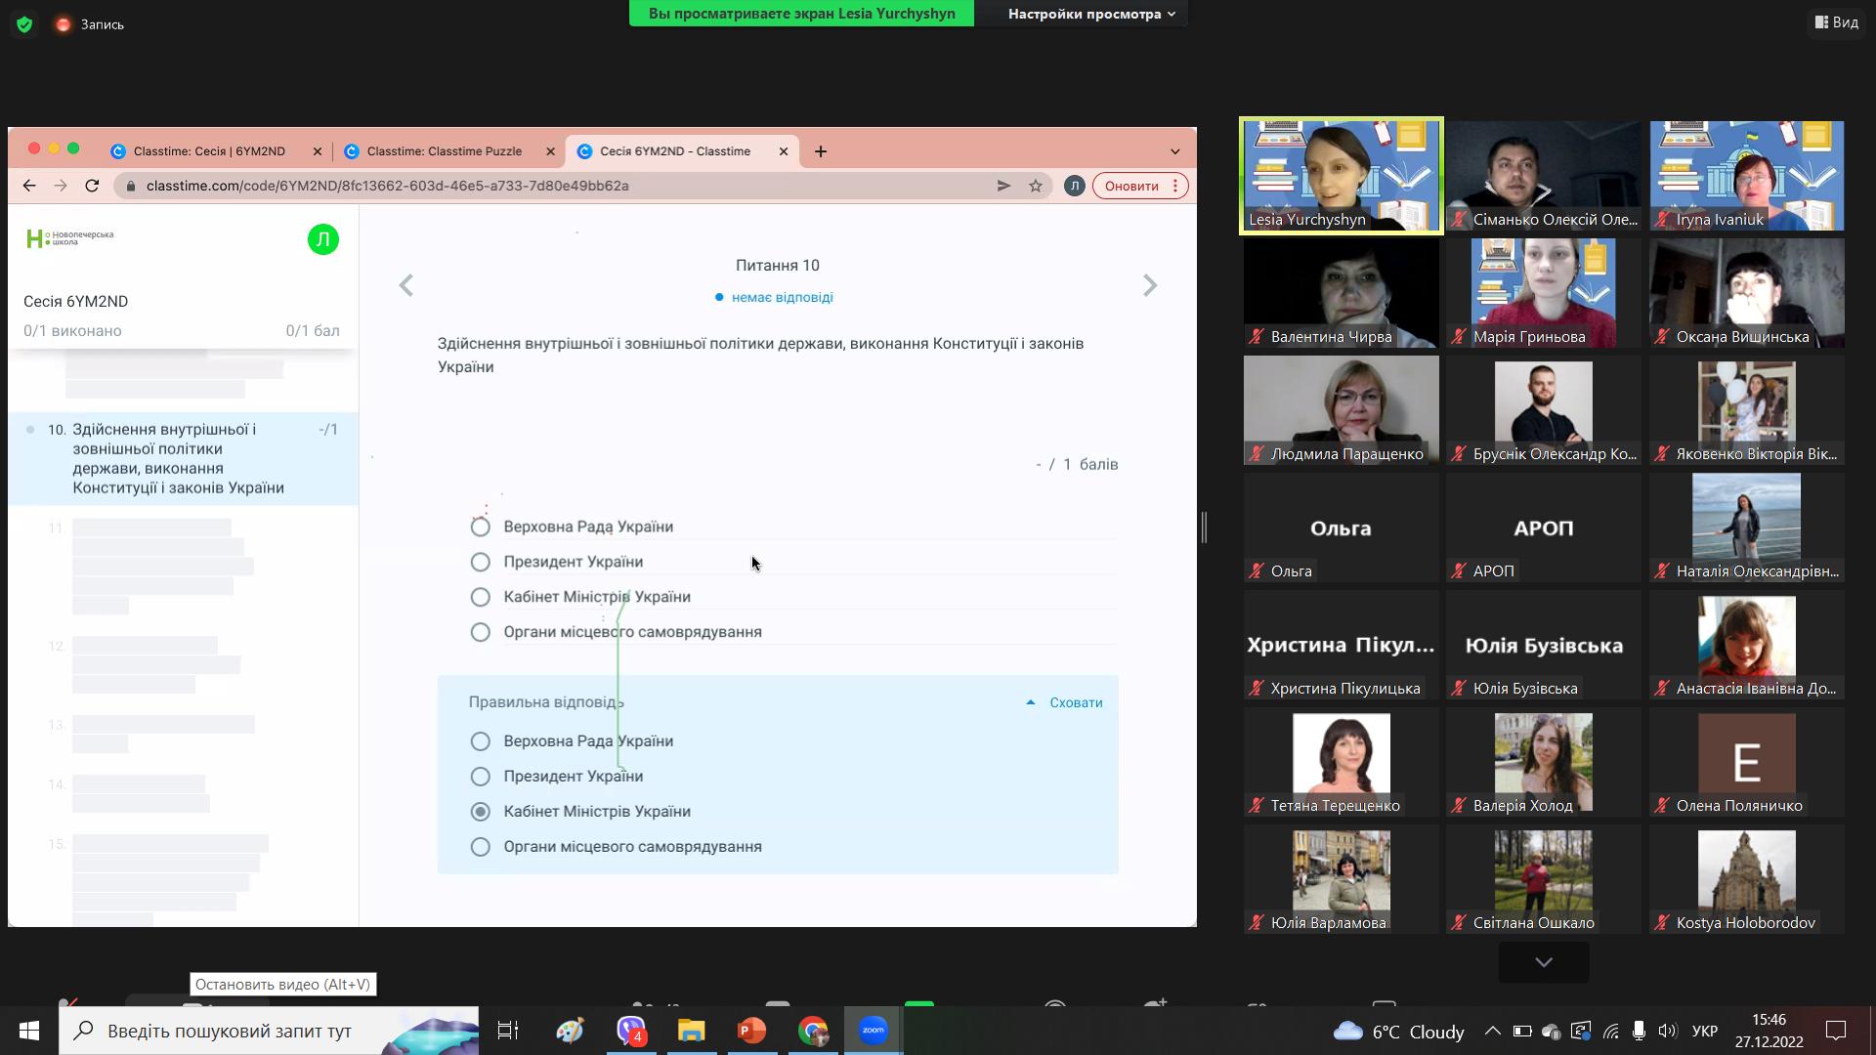Close the Classtime Puzzle tab

pos(550,151)
